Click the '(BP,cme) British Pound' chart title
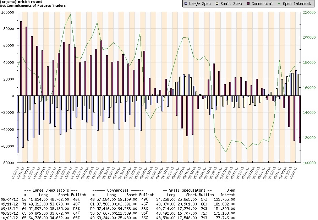This screenshot has height=220, width=318. 21,2
